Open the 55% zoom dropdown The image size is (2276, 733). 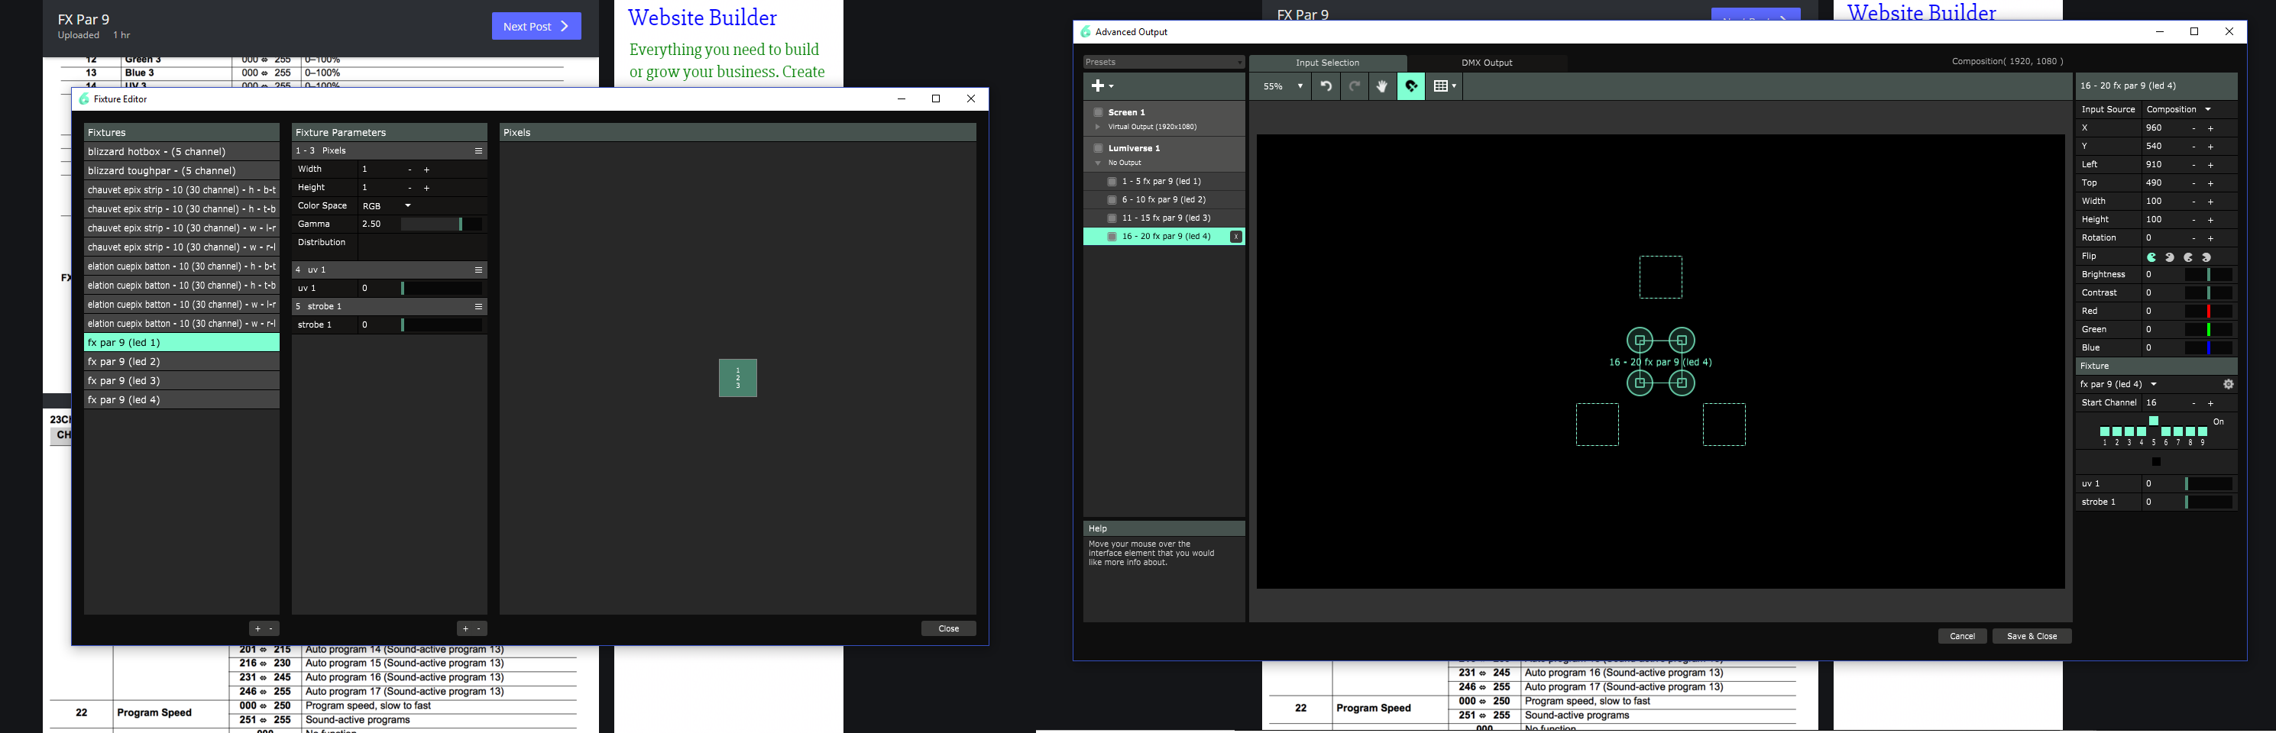[1283, 86]
